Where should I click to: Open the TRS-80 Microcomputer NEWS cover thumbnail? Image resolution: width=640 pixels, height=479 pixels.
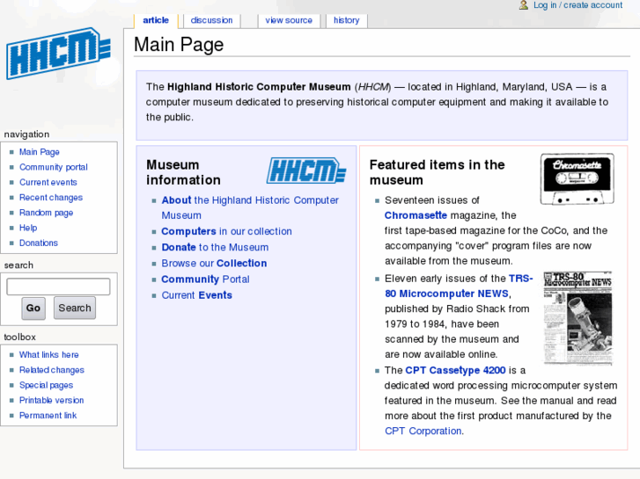pyautogui.click(x=577, y=317)
